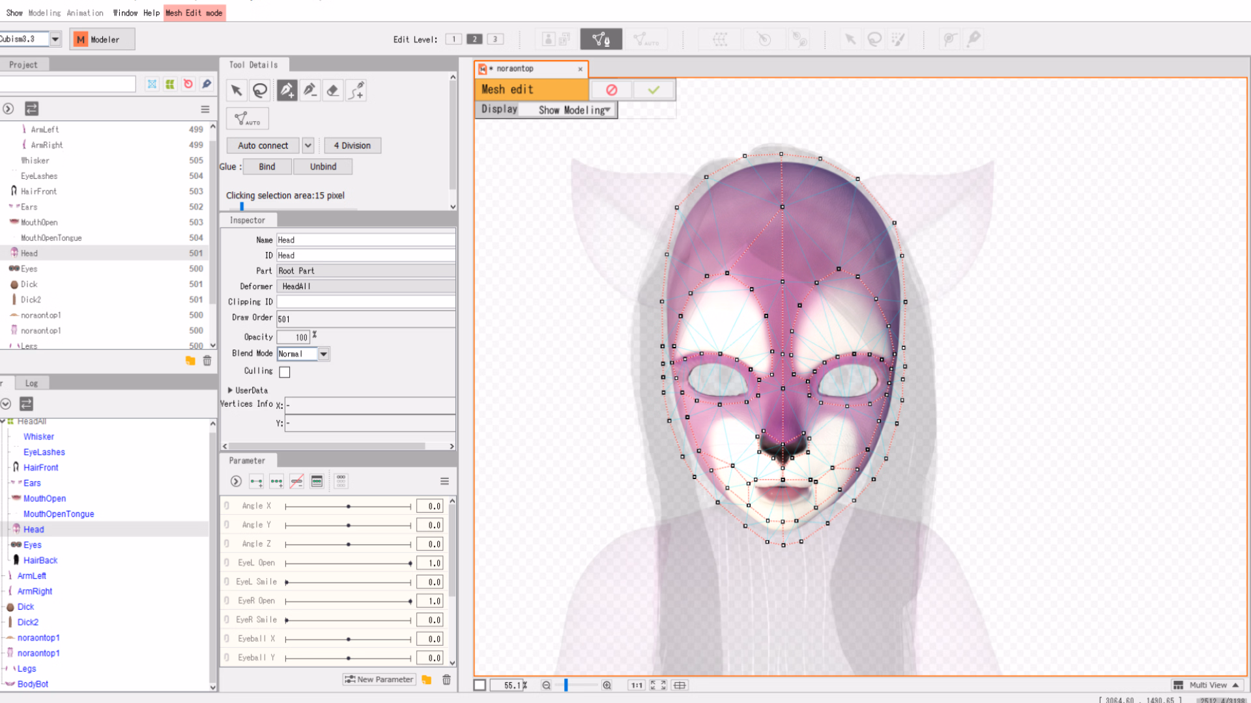Click the cyan mesh filter icon in Project panel

[x=152, y=84]
